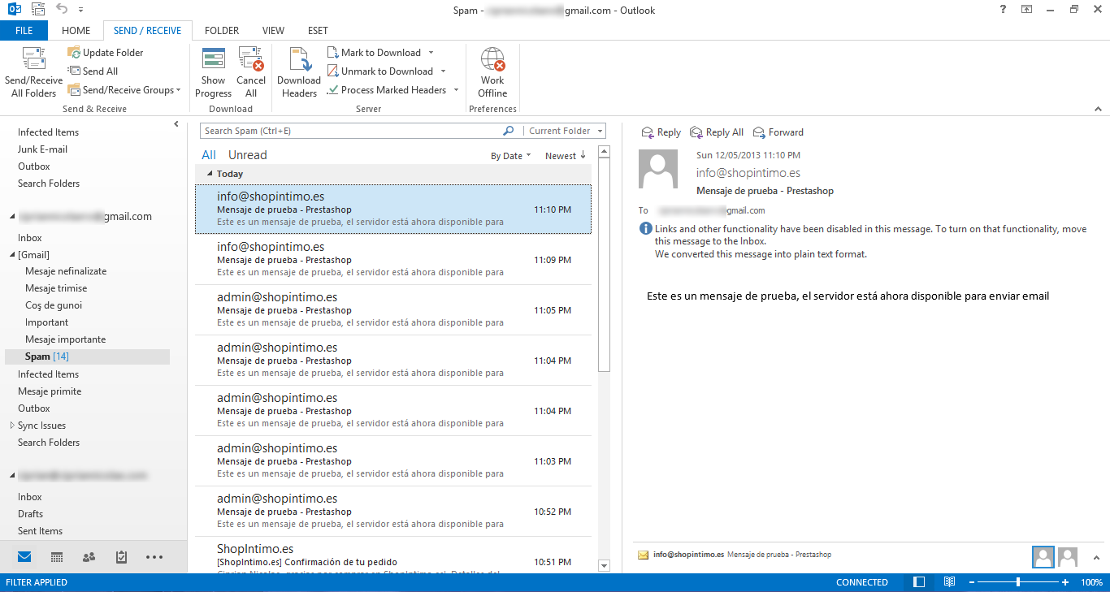Click the Mark to Download button
Image resolution: width=1110 pixels, height=592 pixels.
[374, 53]
